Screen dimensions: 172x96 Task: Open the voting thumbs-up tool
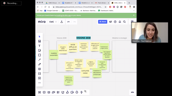[67, 92]
